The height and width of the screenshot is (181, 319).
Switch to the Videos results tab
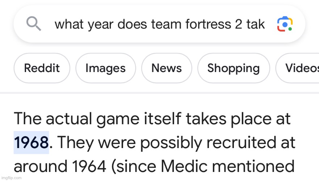[297, 68]
